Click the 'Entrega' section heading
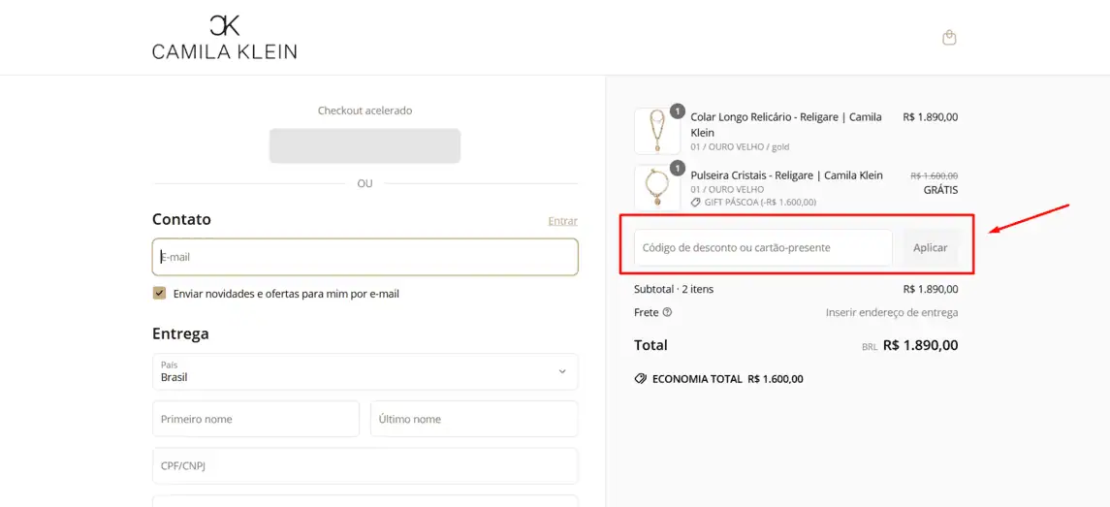 point(180,333)
